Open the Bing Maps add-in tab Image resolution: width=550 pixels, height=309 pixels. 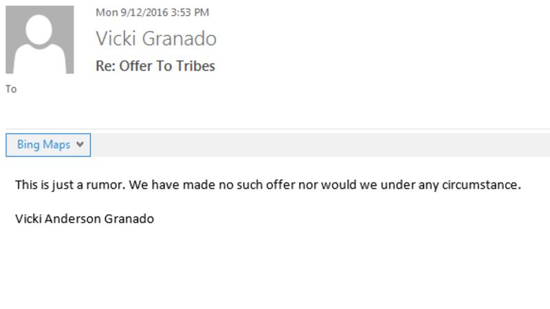click(43, 145)
